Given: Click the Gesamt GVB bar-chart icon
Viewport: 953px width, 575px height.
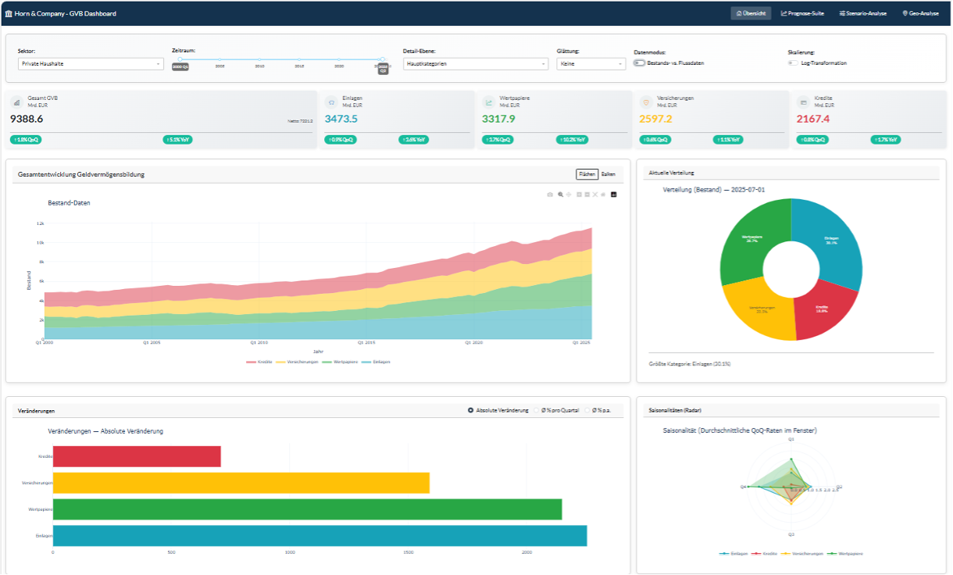Looking at the screenshot, I should click(17, 102).
